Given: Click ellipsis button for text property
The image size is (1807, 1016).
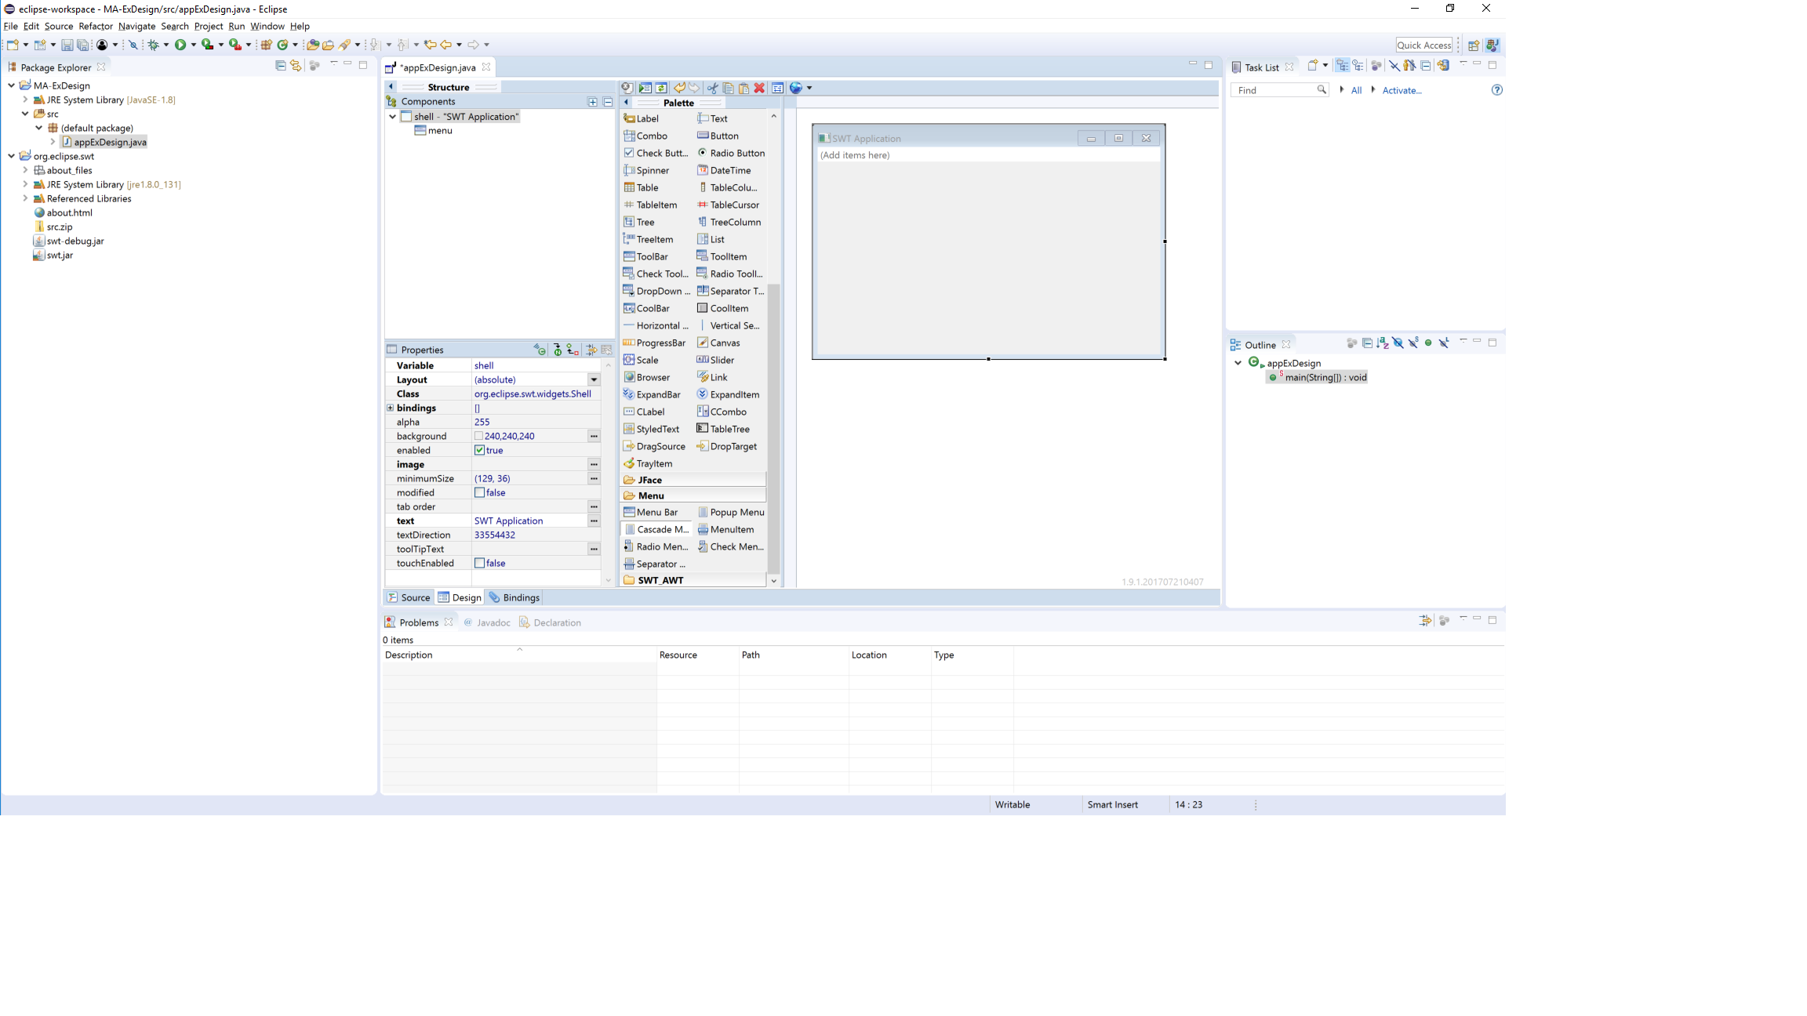Looking at the screenshot, I should pyautogui.click(x=594, y=521).
